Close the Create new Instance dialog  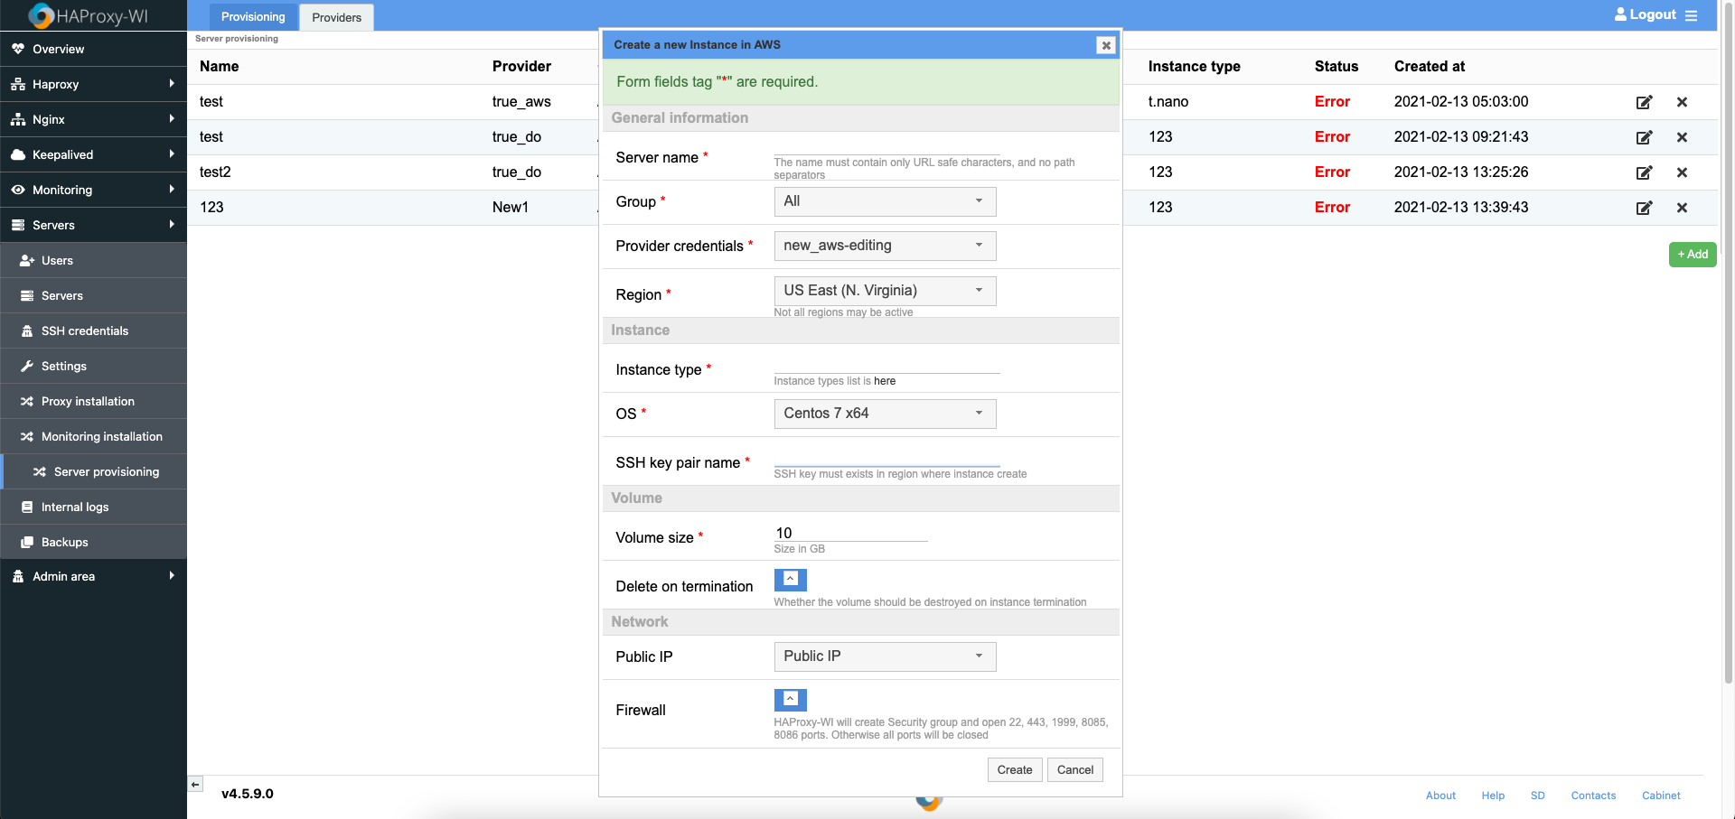1105,45
